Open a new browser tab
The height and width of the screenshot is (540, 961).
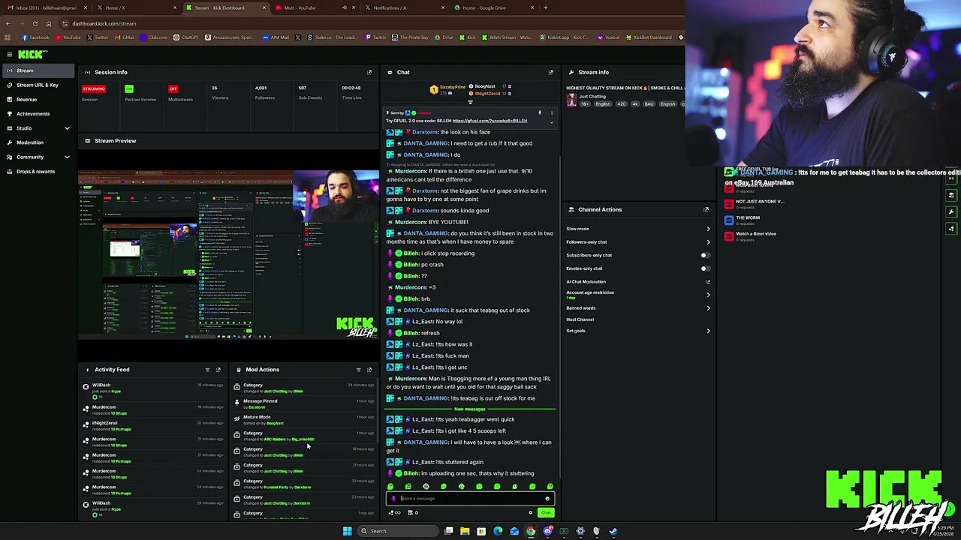(x=545, y=7)
